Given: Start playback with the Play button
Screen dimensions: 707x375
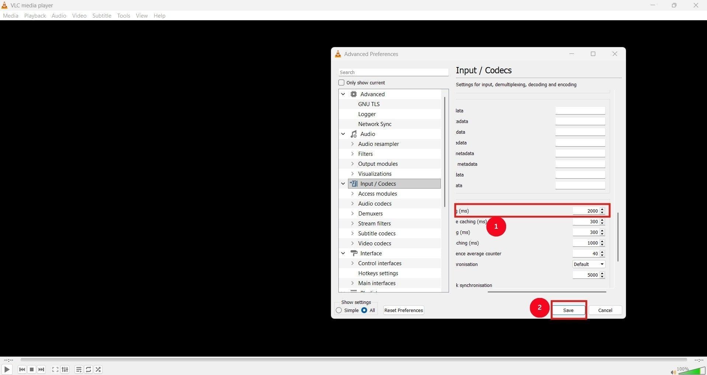Looking at the screenshot, I should [x=7, y=369].
